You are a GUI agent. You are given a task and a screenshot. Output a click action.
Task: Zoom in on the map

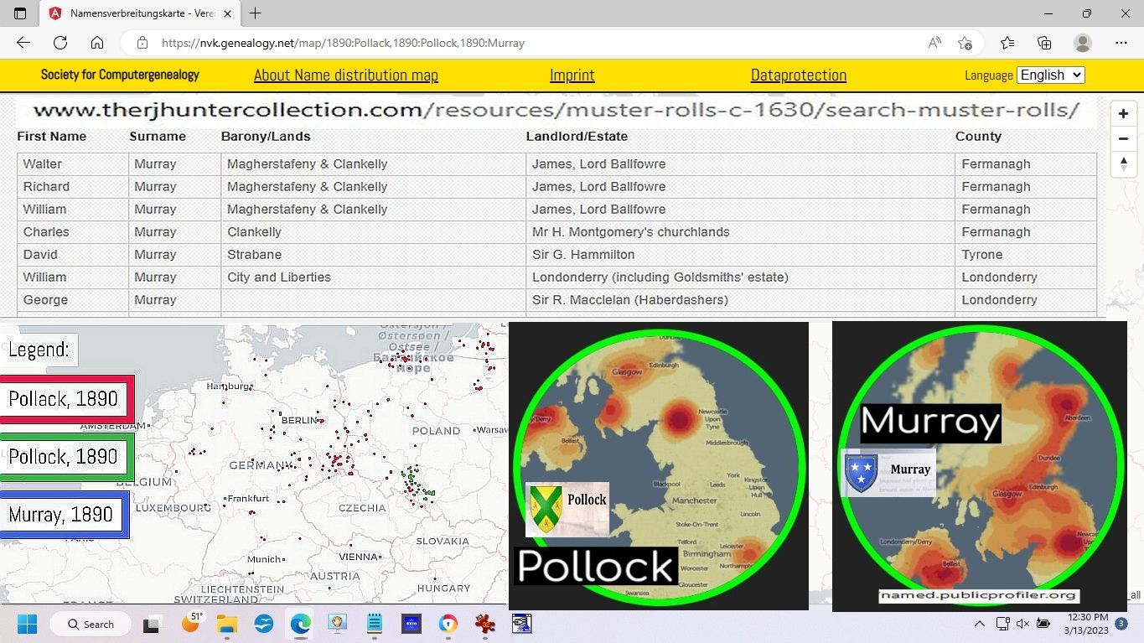point(1123,114)
